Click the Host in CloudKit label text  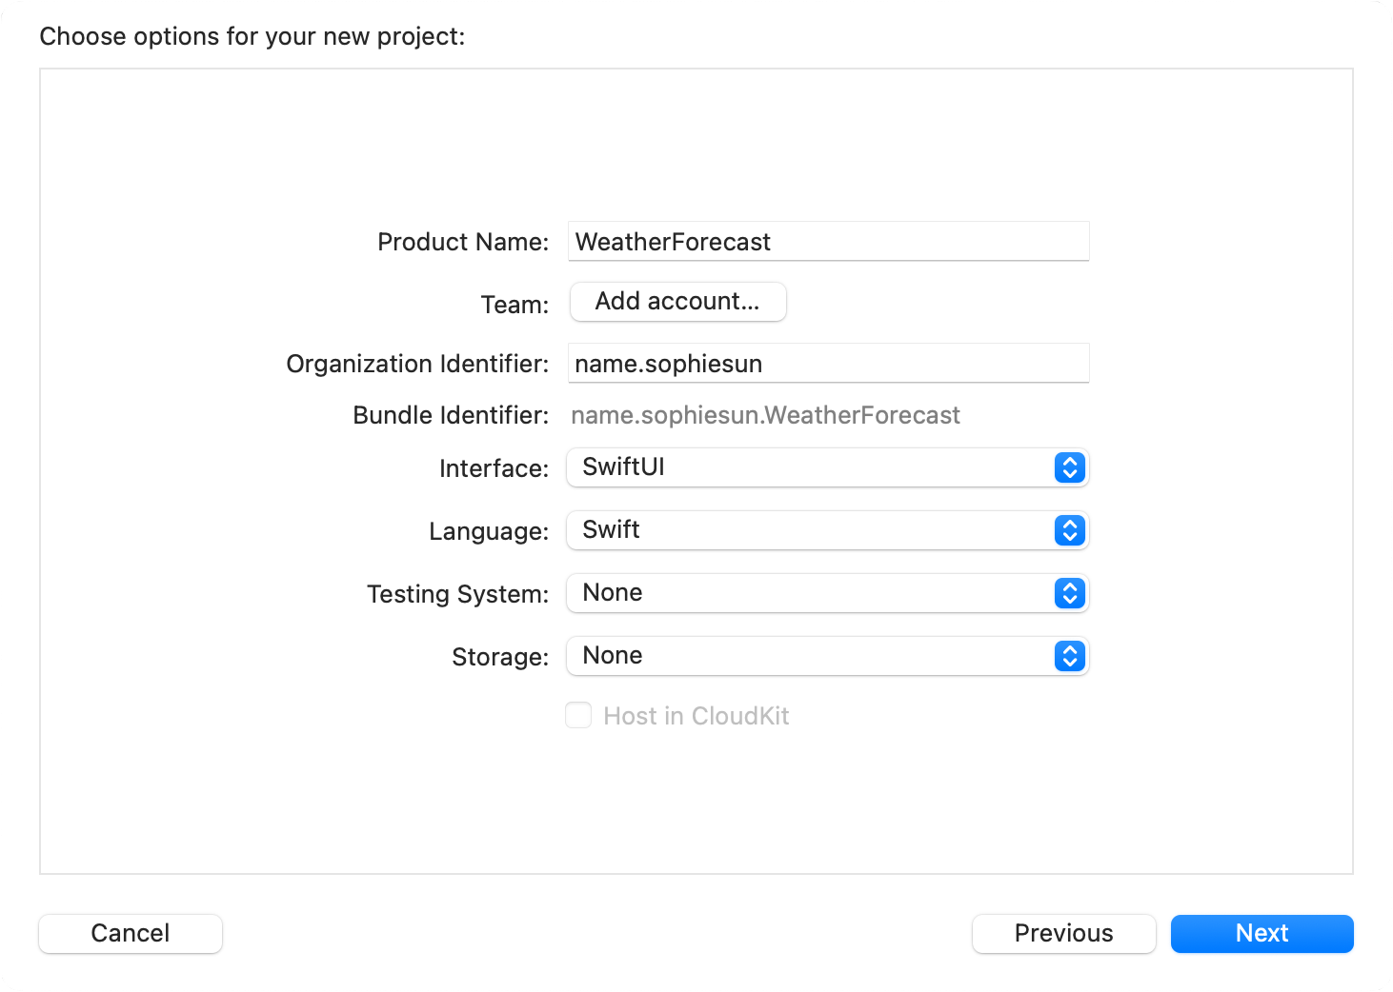tap(696, 716)
